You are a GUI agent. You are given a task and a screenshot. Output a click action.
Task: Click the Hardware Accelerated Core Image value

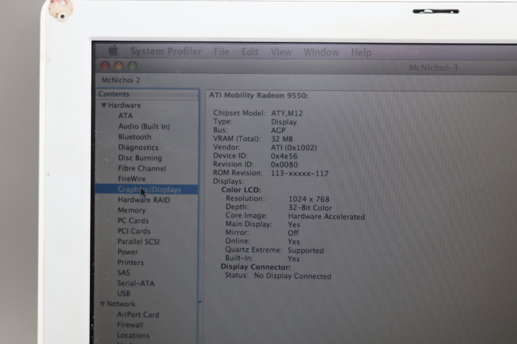point(326,217)
